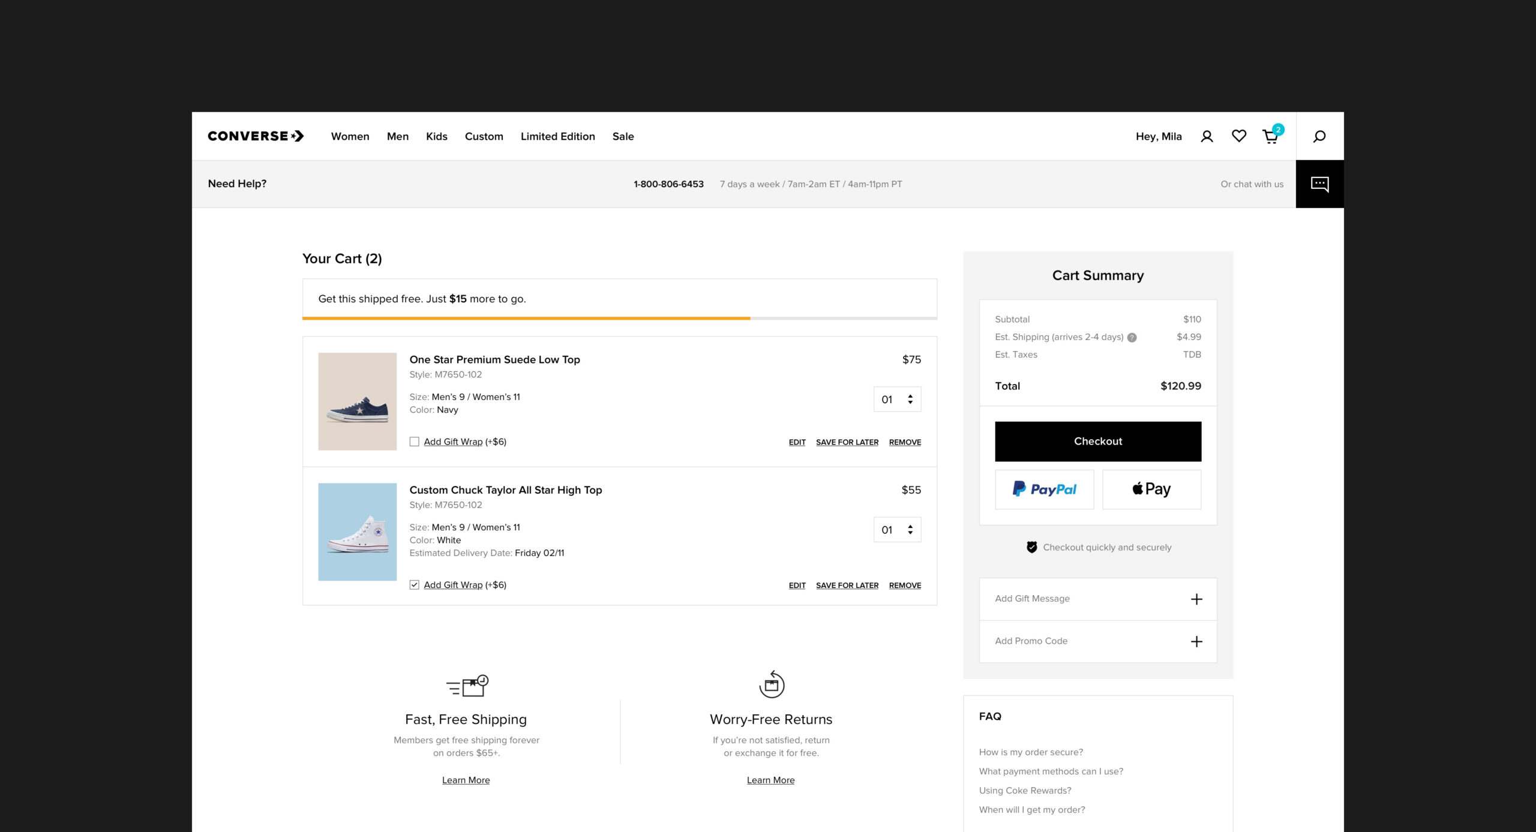
Task: Click the 'Friday 02/11' delivery date
Action: [539, 553]
